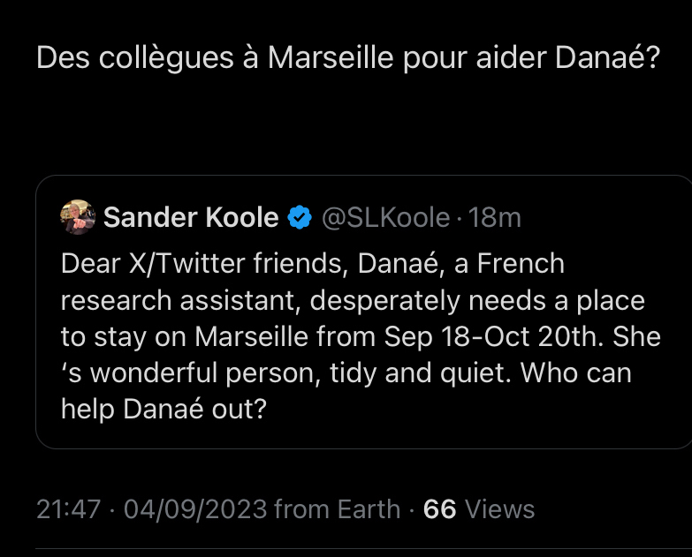Click the bold 66 view count
Viewport: 692px width, 557px height.
tap(439, 509)
